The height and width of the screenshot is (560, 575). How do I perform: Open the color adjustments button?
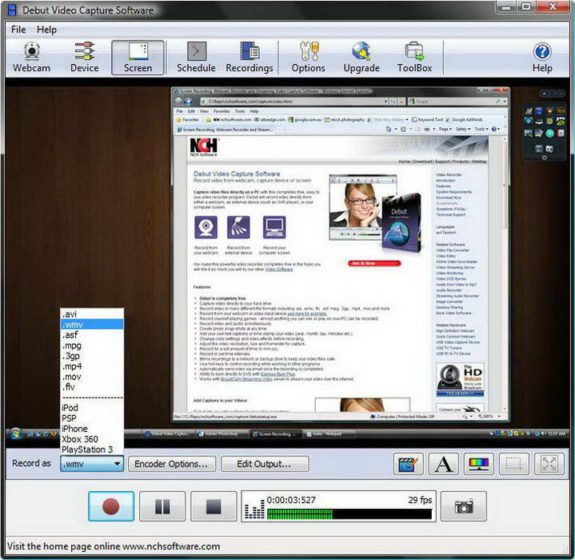(x=479, y=464)
